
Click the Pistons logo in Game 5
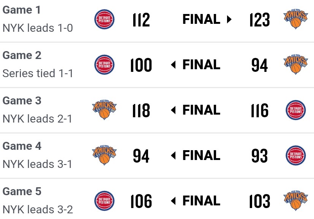[x=104, y=201]
